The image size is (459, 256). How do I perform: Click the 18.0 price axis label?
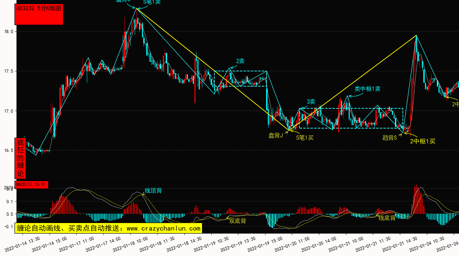8,32
